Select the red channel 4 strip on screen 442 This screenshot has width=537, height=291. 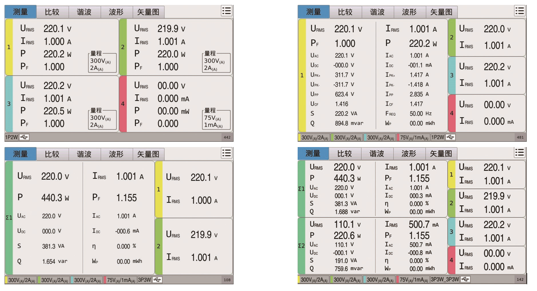point(123,104)
